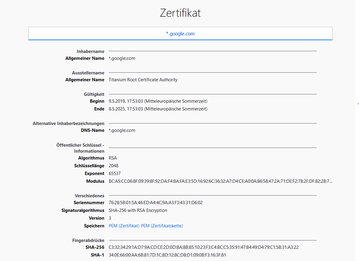Click the DNS-Name value *.google.com

[122, 130]
